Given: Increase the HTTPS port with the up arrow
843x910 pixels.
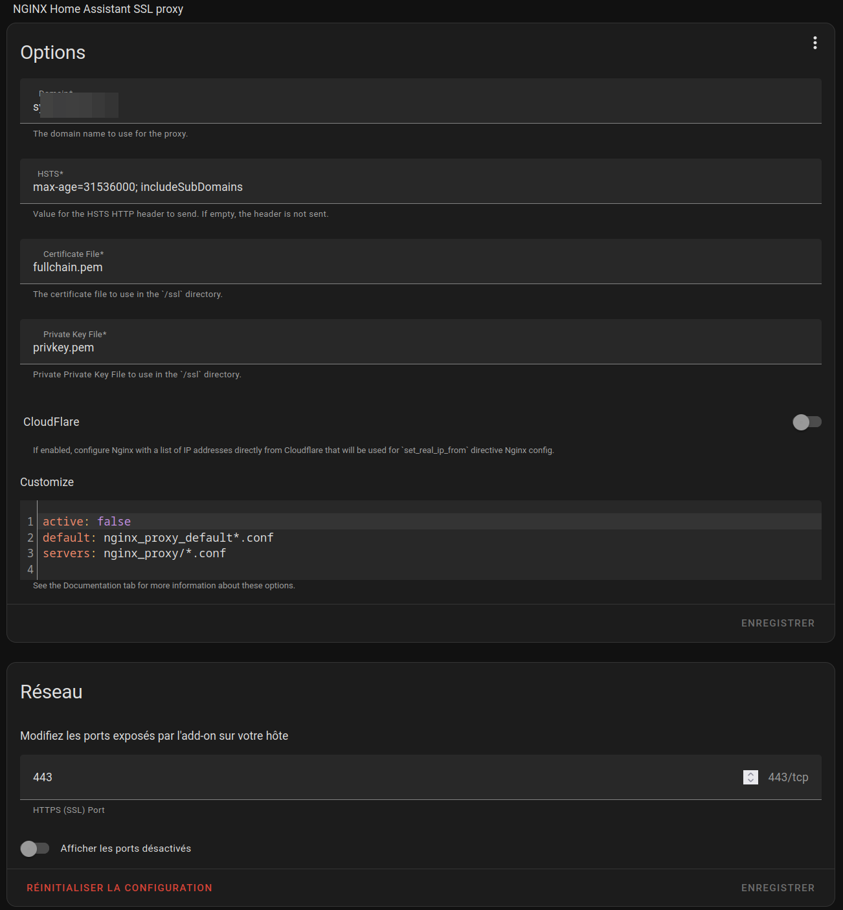Looking at the screenshot, I should coord(750,773).
